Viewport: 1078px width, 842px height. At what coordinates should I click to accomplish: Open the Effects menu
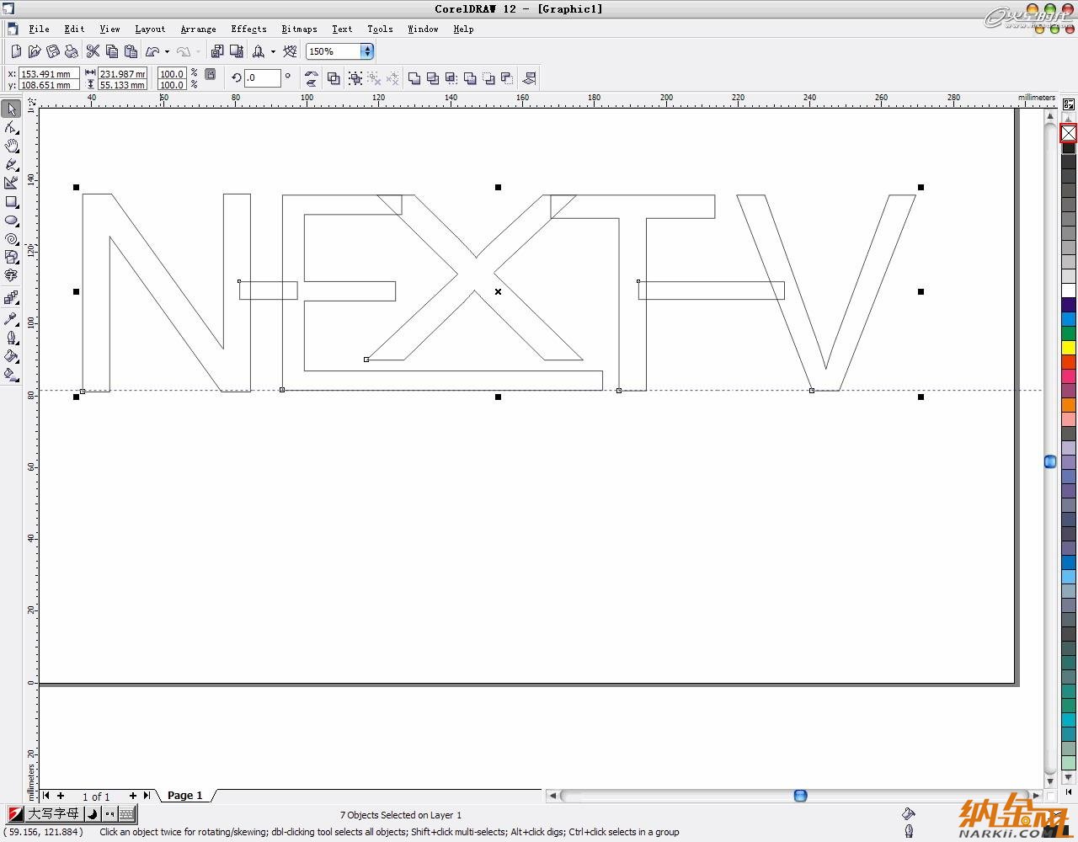click(x=248, y=29)
